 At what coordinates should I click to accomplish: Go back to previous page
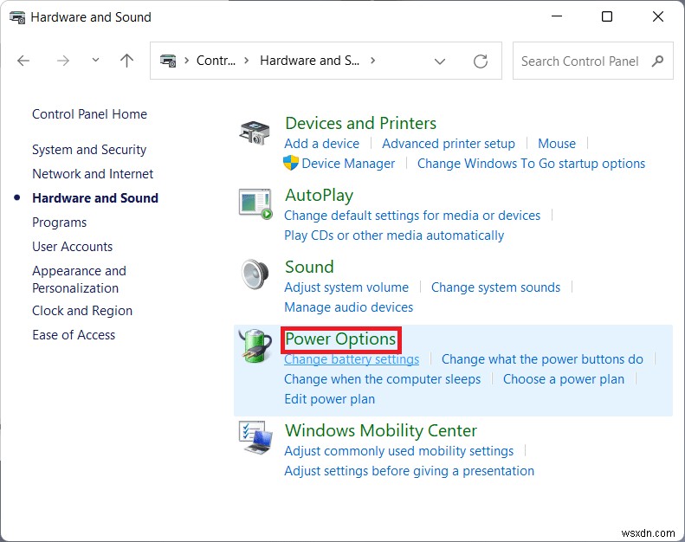(x=23, y=61)
